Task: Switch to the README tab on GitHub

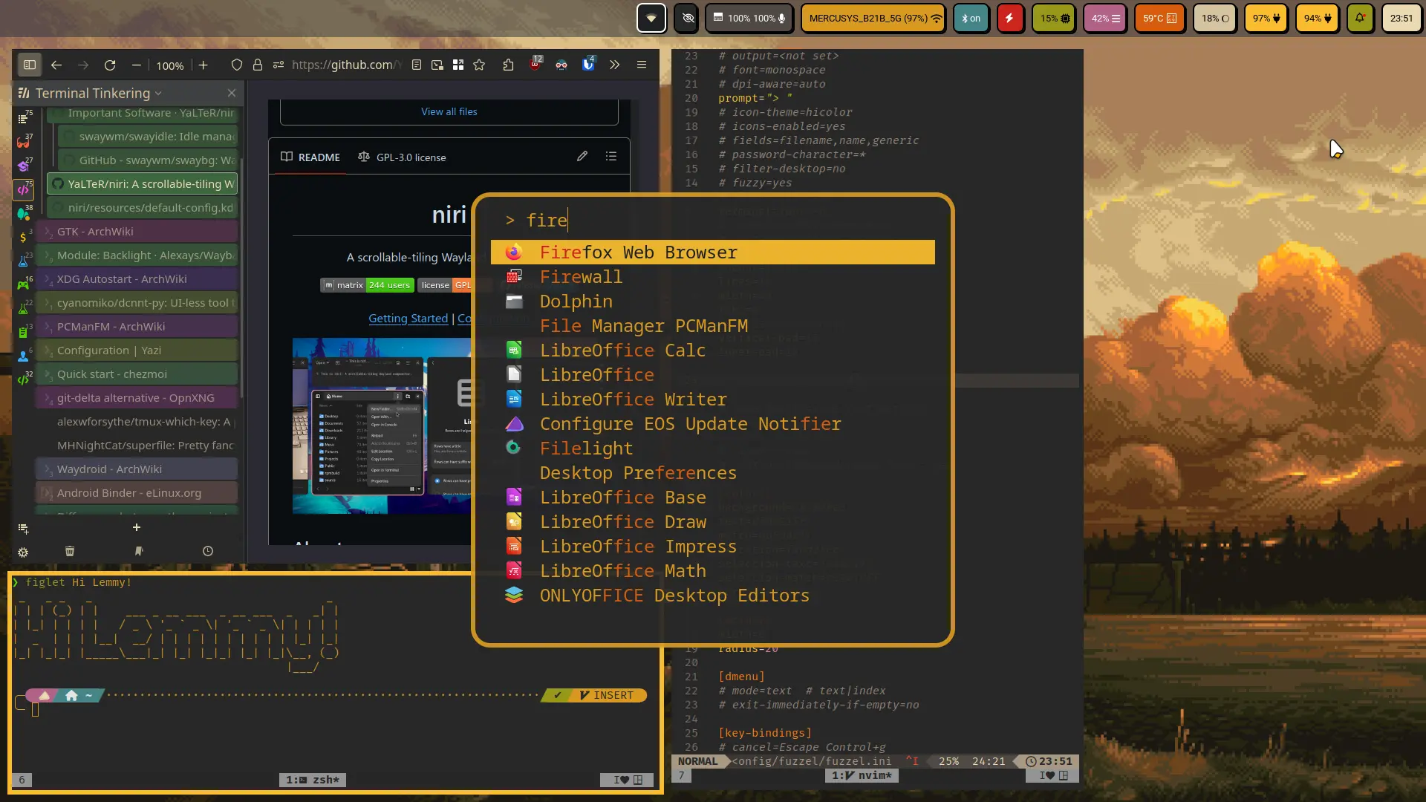Action: click(310, 157)
